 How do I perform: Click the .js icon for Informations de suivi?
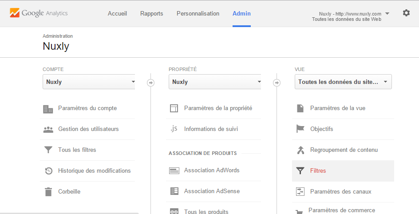[174, 129]
